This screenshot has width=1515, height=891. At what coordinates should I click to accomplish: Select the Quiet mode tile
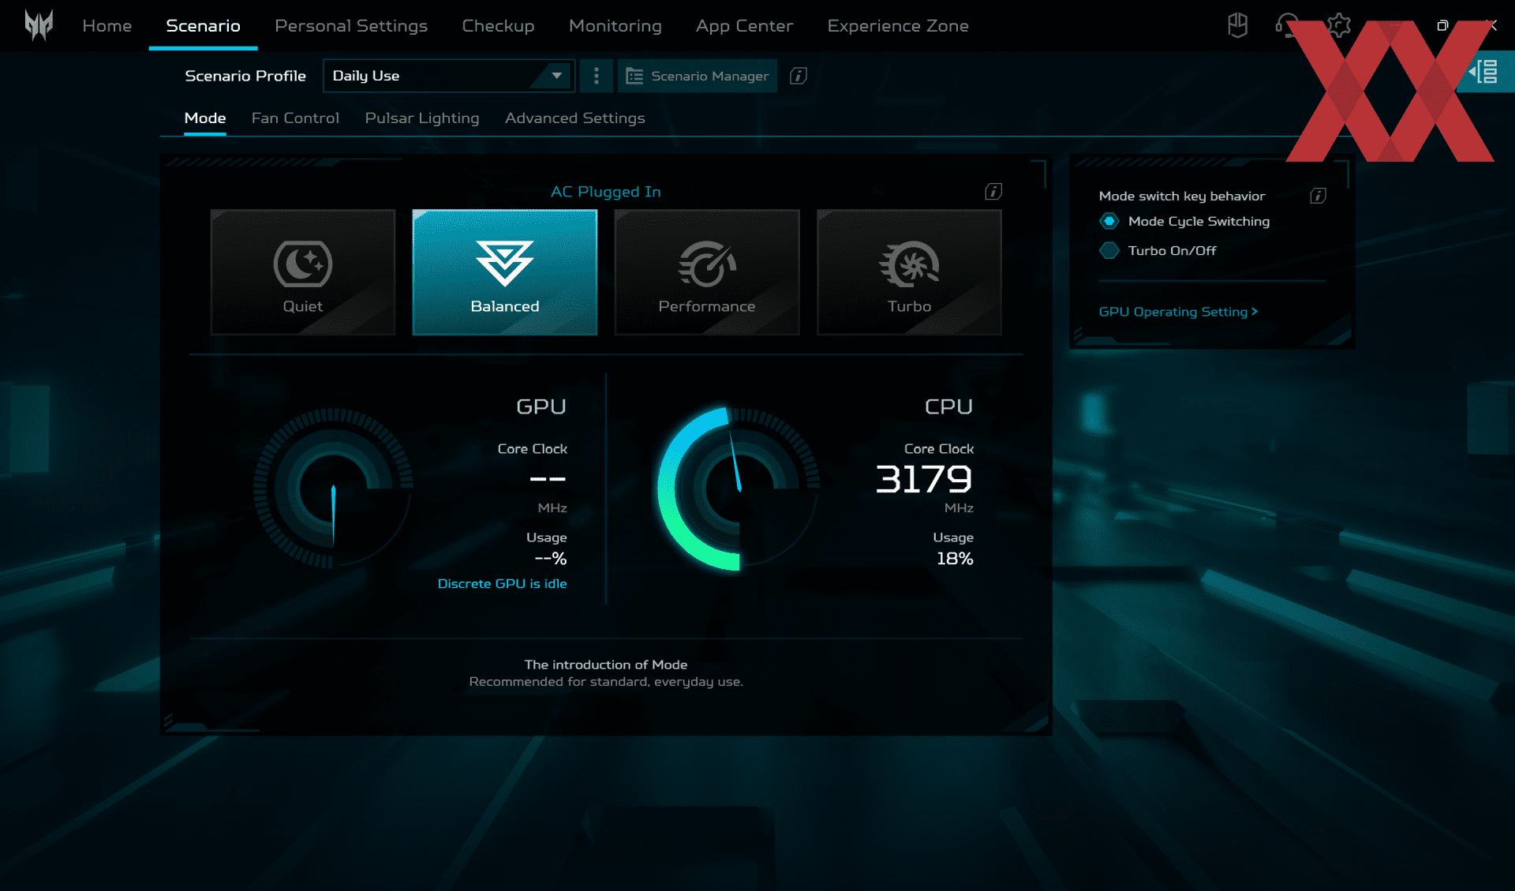(x=302, y=272)
